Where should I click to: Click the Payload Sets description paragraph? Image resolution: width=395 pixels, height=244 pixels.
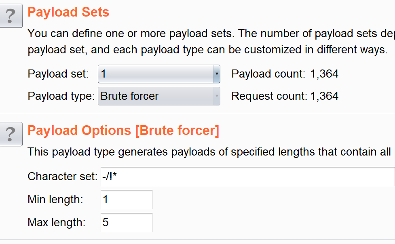(211, 42)
